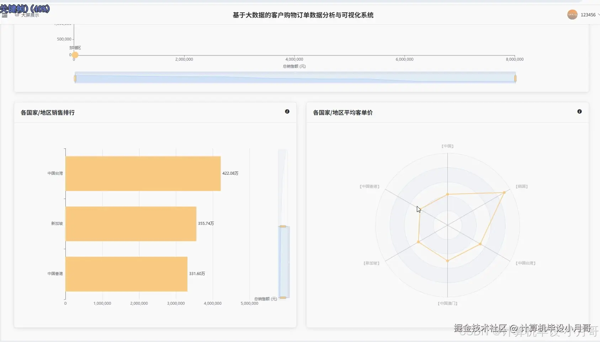Click the 各国家/地区销售排行 card title
Image resolution: width=600 pixels, height=342 pixels.
[x=48, y=113]
